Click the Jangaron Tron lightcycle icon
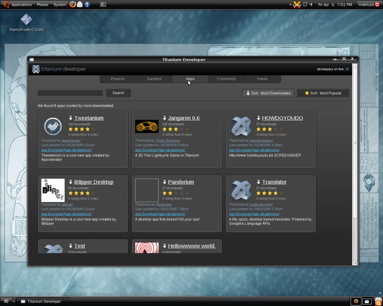Screen dimensions: 383x306 click(x=147, y=126)
